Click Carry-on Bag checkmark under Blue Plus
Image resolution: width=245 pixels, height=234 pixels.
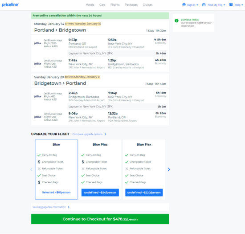pos(83,155)
